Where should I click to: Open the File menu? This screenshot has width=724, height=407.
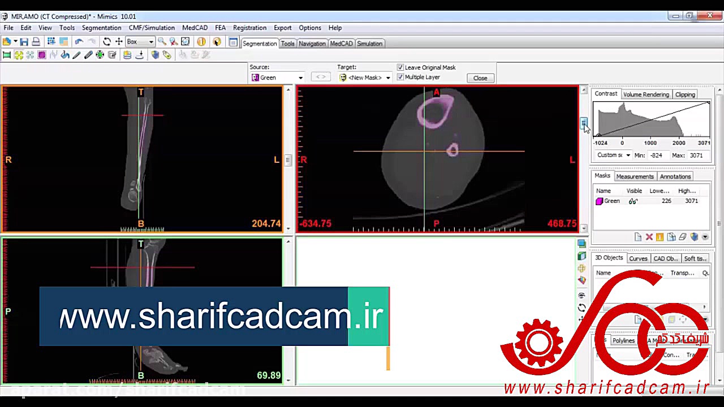[8, 28]
